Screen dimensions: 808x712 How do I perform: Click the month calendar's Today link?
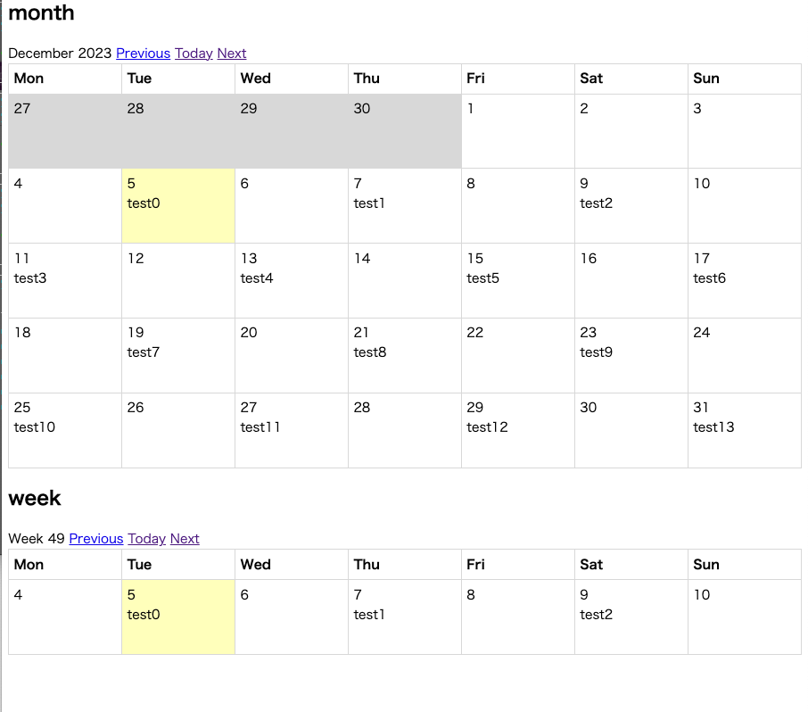click(194, 54)
